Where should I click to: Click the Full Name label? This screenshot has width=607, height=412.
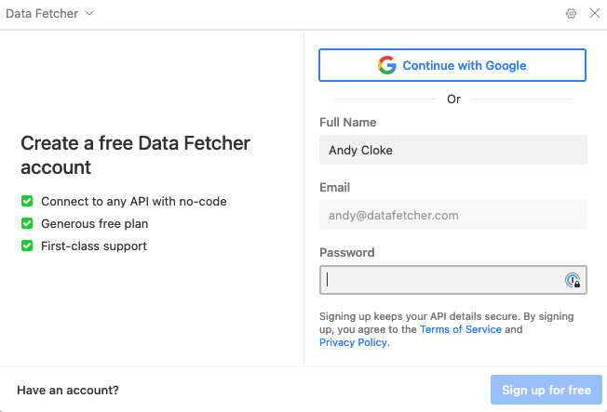347,122
